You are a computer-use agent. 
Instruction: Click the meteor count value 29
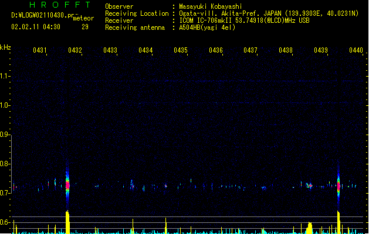pos(85,27)
